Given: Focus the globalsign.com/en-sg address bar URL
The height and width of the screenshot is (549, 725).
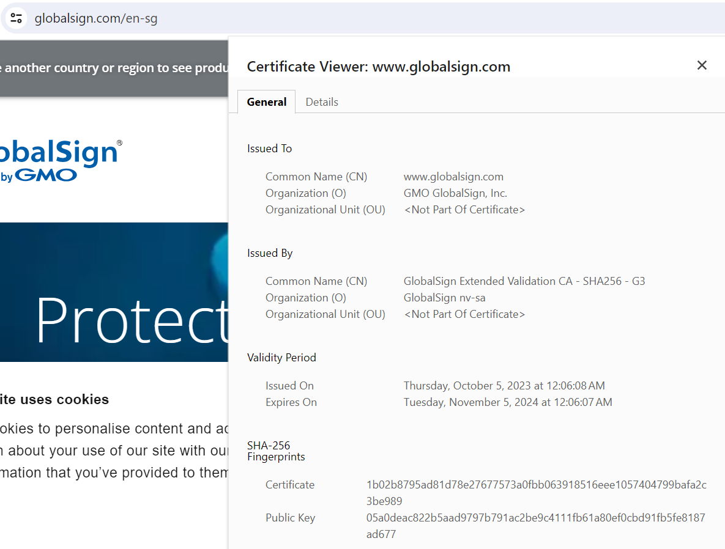Looking at the screenshot, I should pyautogui.click(x=96, y=18).
